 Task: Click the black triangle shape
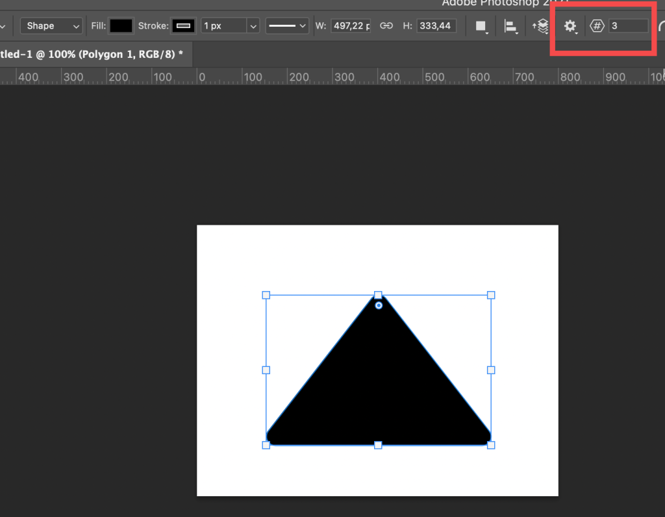379,390
